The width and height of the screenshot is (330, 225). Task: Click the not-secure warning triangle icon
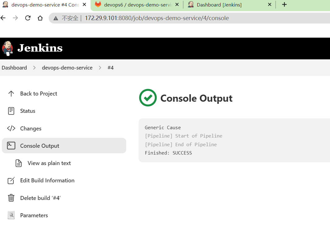56,18
